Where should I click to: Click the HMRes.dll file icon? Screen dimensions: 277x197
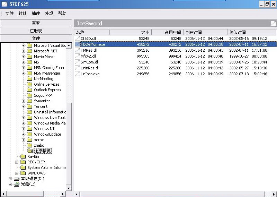[77, 50]
